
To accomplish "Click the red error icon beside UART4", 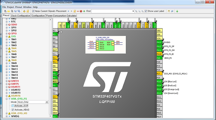I will 9,81.
